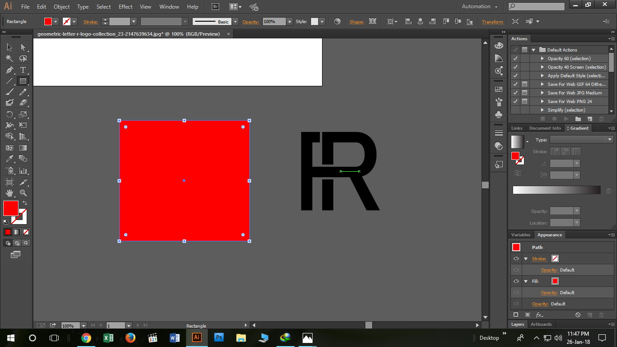The width and height of the screenshot is (617, 347).
Task: Click the Shape: link in control bar
Action: pos(357,22)
